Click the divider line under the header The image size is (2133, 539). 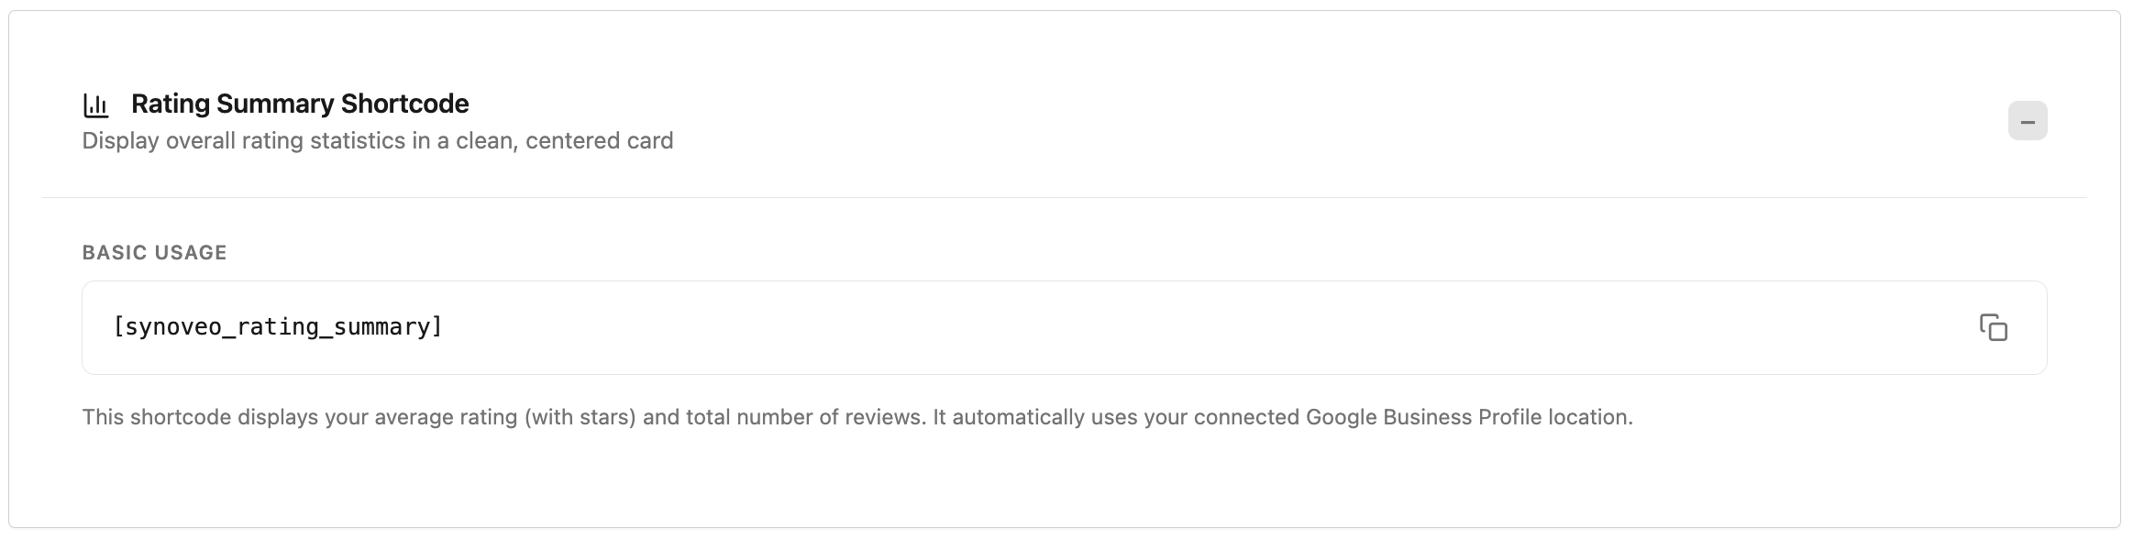[1064, 197]
